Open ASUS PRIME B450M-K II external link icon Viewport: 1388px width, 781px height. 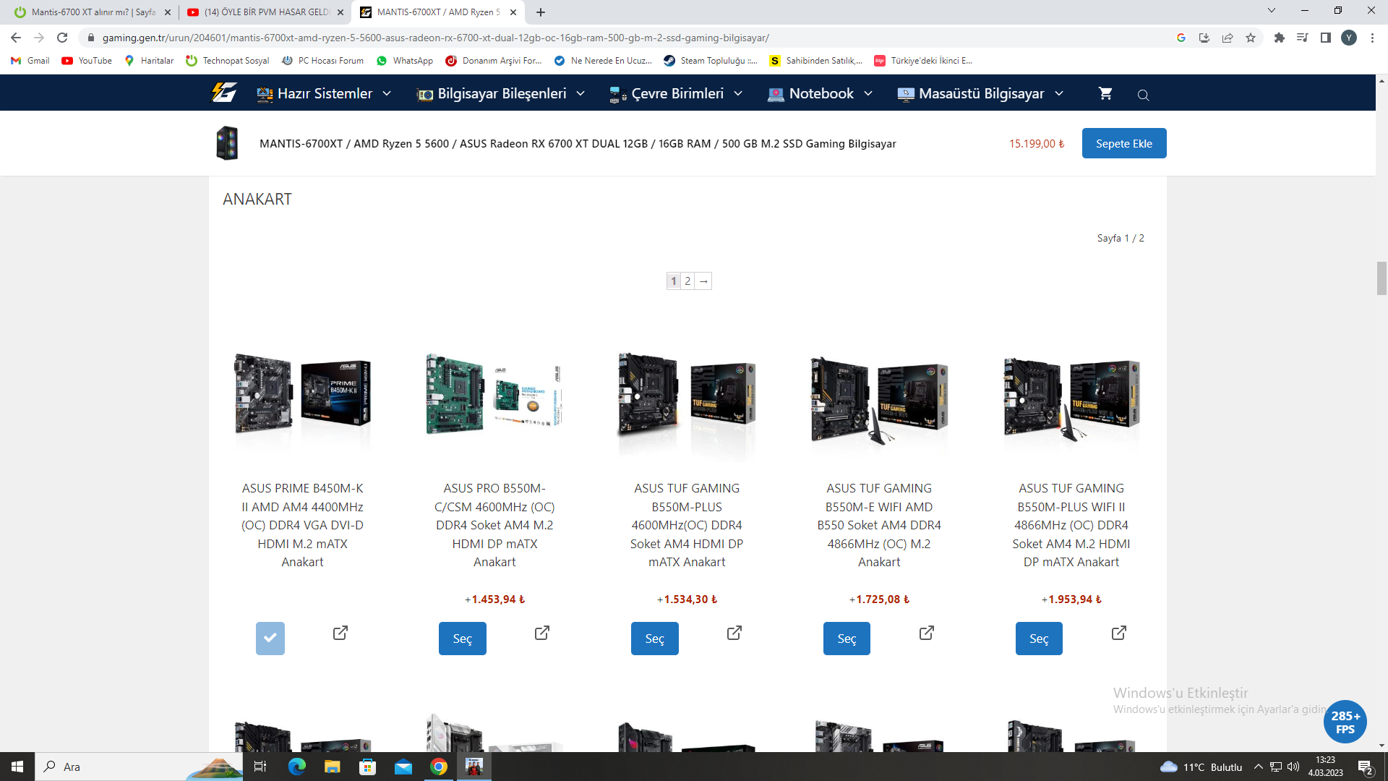(340, 633)
